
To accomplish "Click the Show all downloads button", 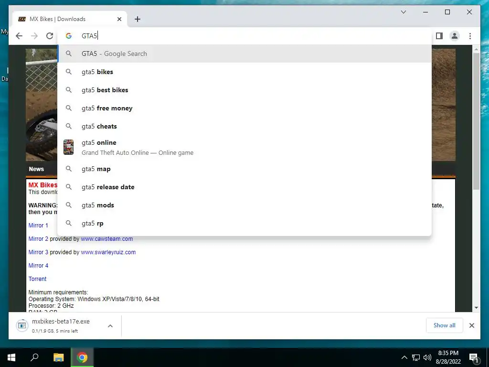I will 445,325.
